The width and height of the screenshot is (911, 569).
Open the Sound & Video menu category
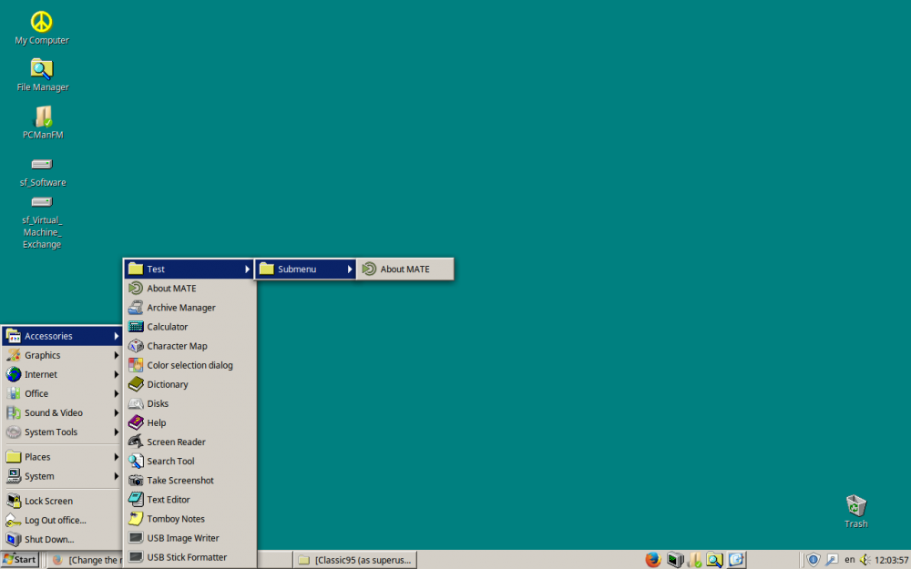pyautogui.click(x=62, y=412)
